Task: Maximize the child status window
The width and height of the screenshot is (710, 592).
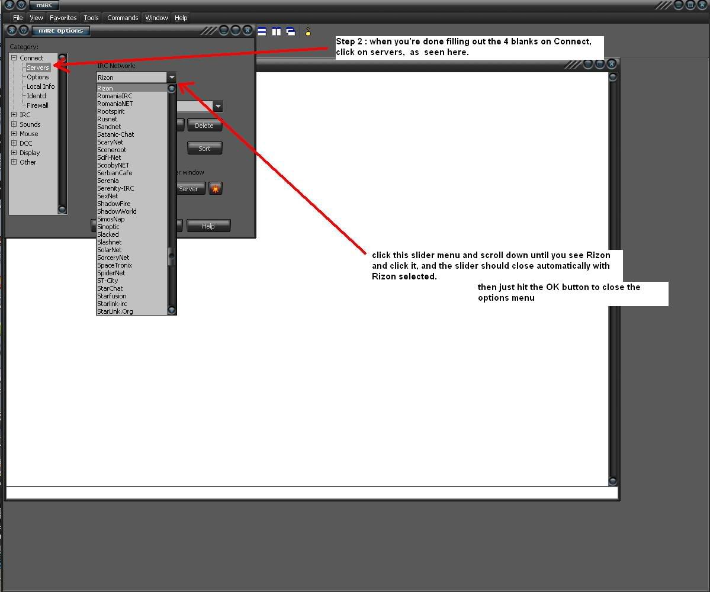Action: 599,65
